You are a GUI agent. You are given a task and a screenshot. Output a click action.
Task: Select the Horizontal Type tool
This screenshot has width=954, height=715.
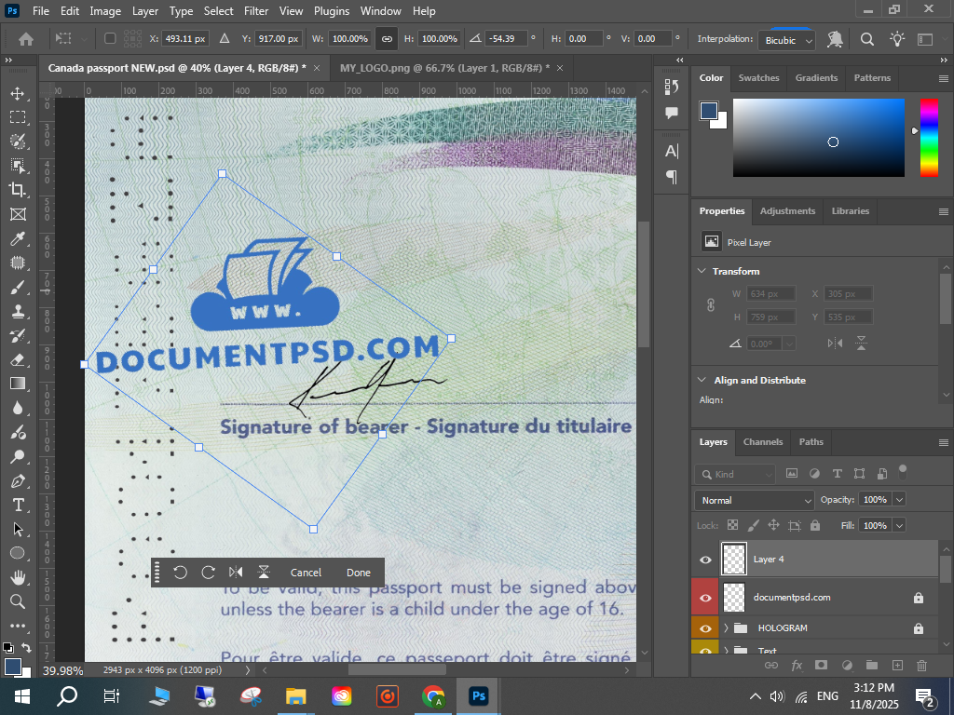(x=18, y=505)
